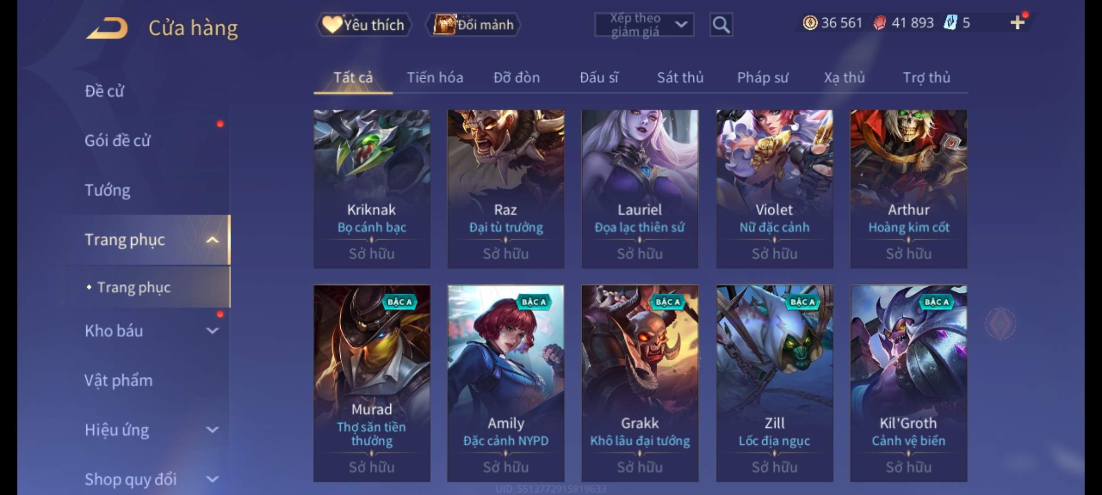The height and width of the screenshot is (495, 1102).
Task: Open the Lauriel Đọa lạc thiên sứ skin
Action: (640, 189)
